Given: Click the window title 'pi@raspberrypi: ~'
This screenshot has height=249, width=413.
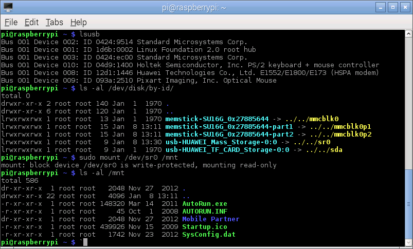Looking at the screenshot, I should click(x=194, y=8).
